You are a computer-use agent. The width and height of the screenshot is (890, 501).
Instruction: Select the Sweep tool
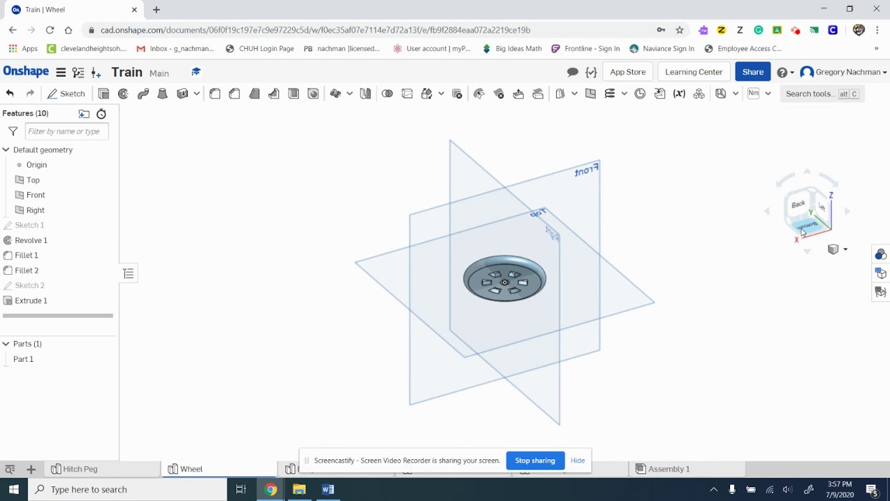pos(143,94)
